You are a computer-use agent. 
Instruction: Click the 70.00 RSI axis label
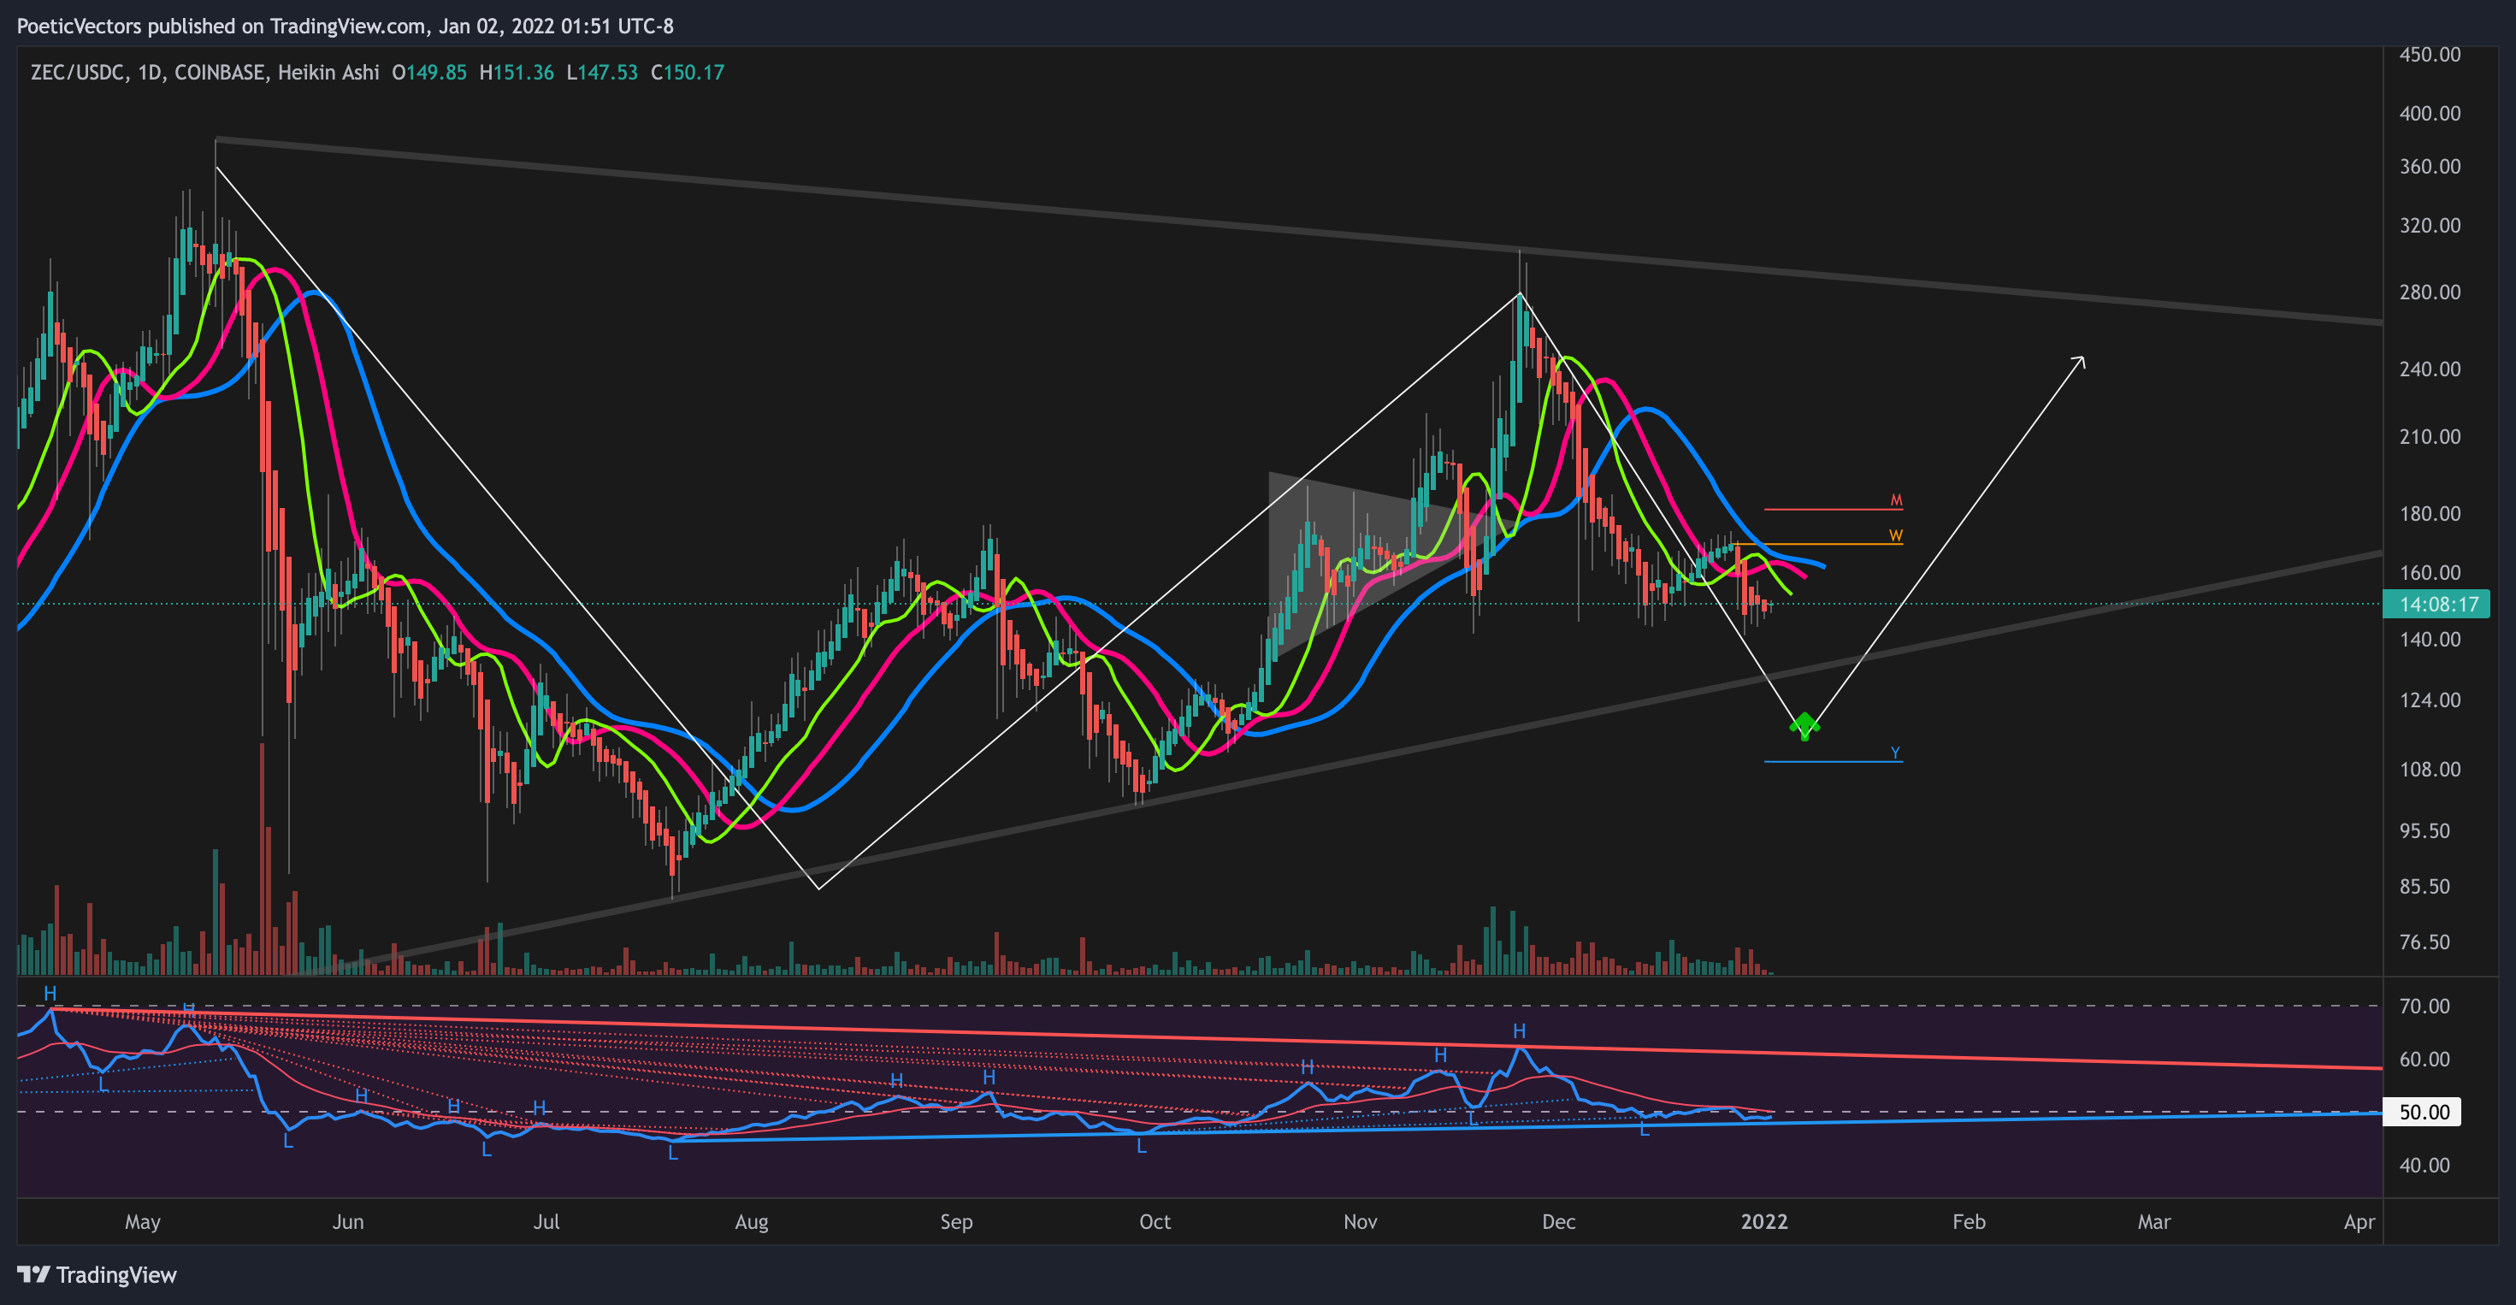pos(2424,1006)
